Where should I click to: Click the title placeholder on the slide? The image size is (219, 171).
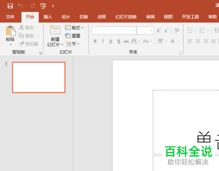186,122
